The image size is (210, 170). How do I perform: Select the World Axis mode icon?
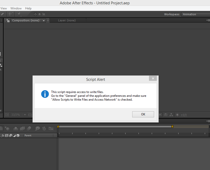39,14
